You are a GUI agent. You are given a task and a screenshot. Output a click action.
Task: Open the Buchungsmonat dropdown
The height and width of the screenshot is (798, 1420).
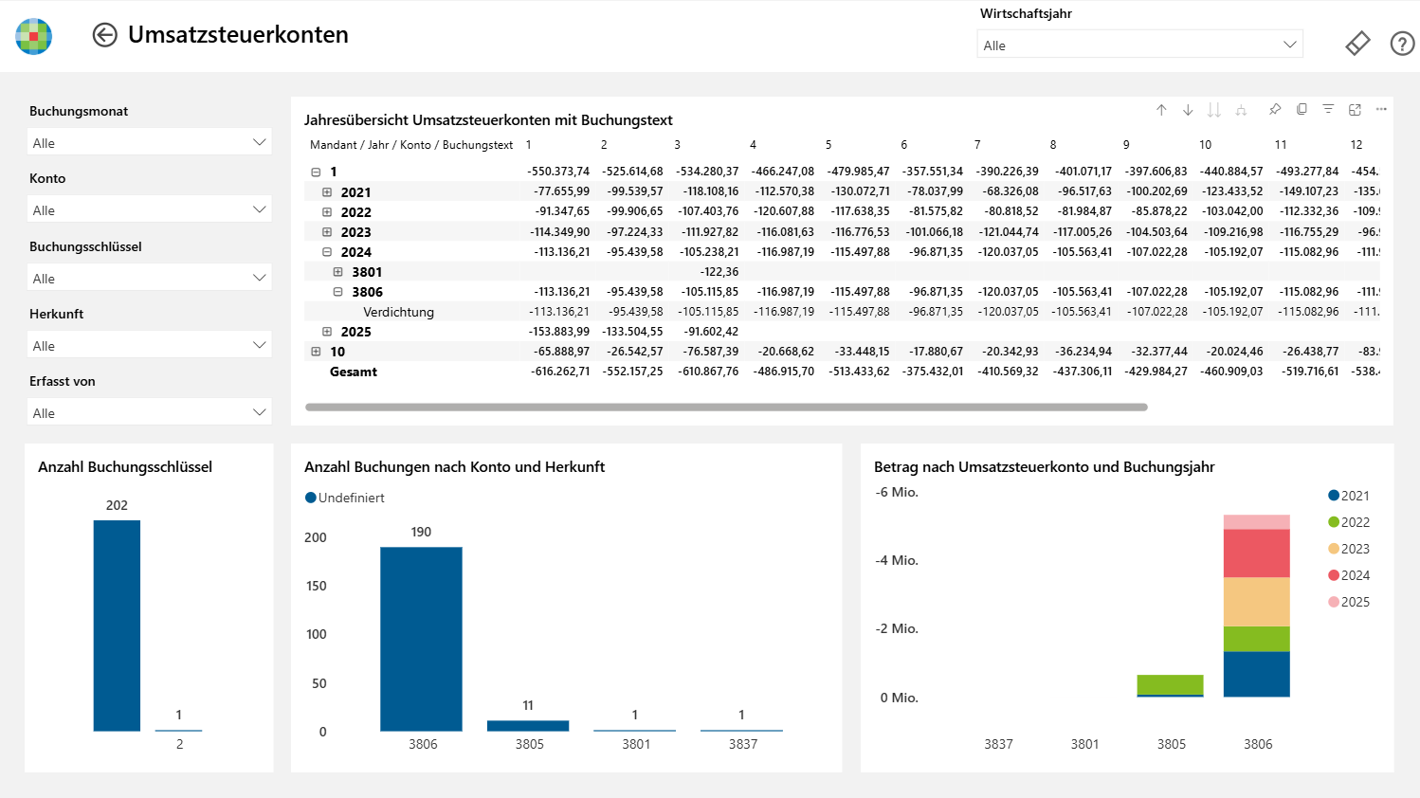pyautogui.click(x=150, y=142)
